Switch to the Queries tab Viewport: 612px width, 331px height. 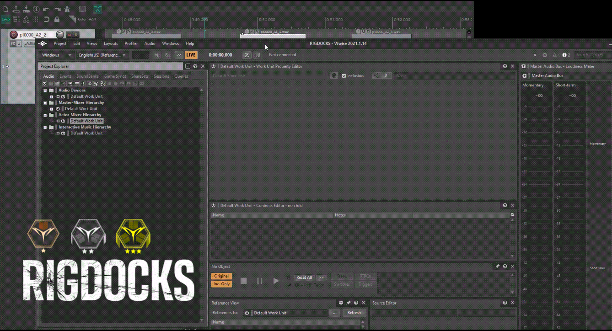[181, 76]
